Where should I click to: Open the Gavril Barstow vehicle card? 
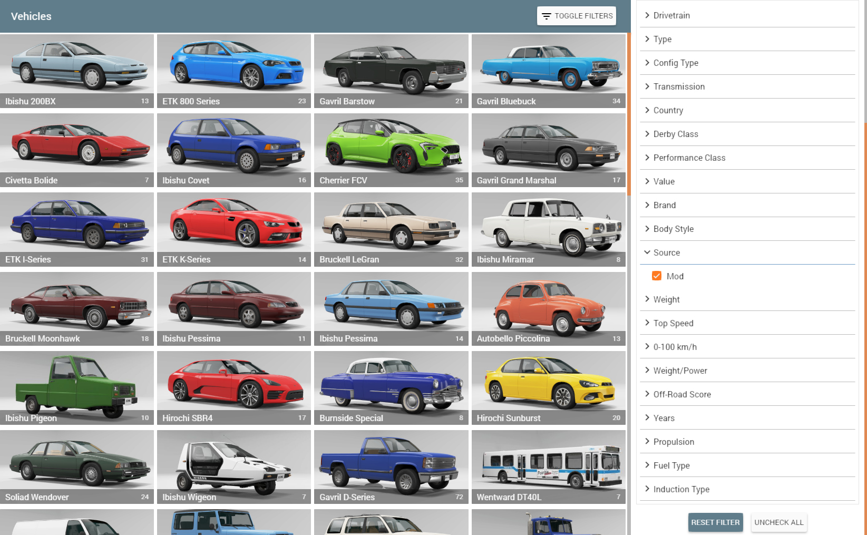point(391,71)
